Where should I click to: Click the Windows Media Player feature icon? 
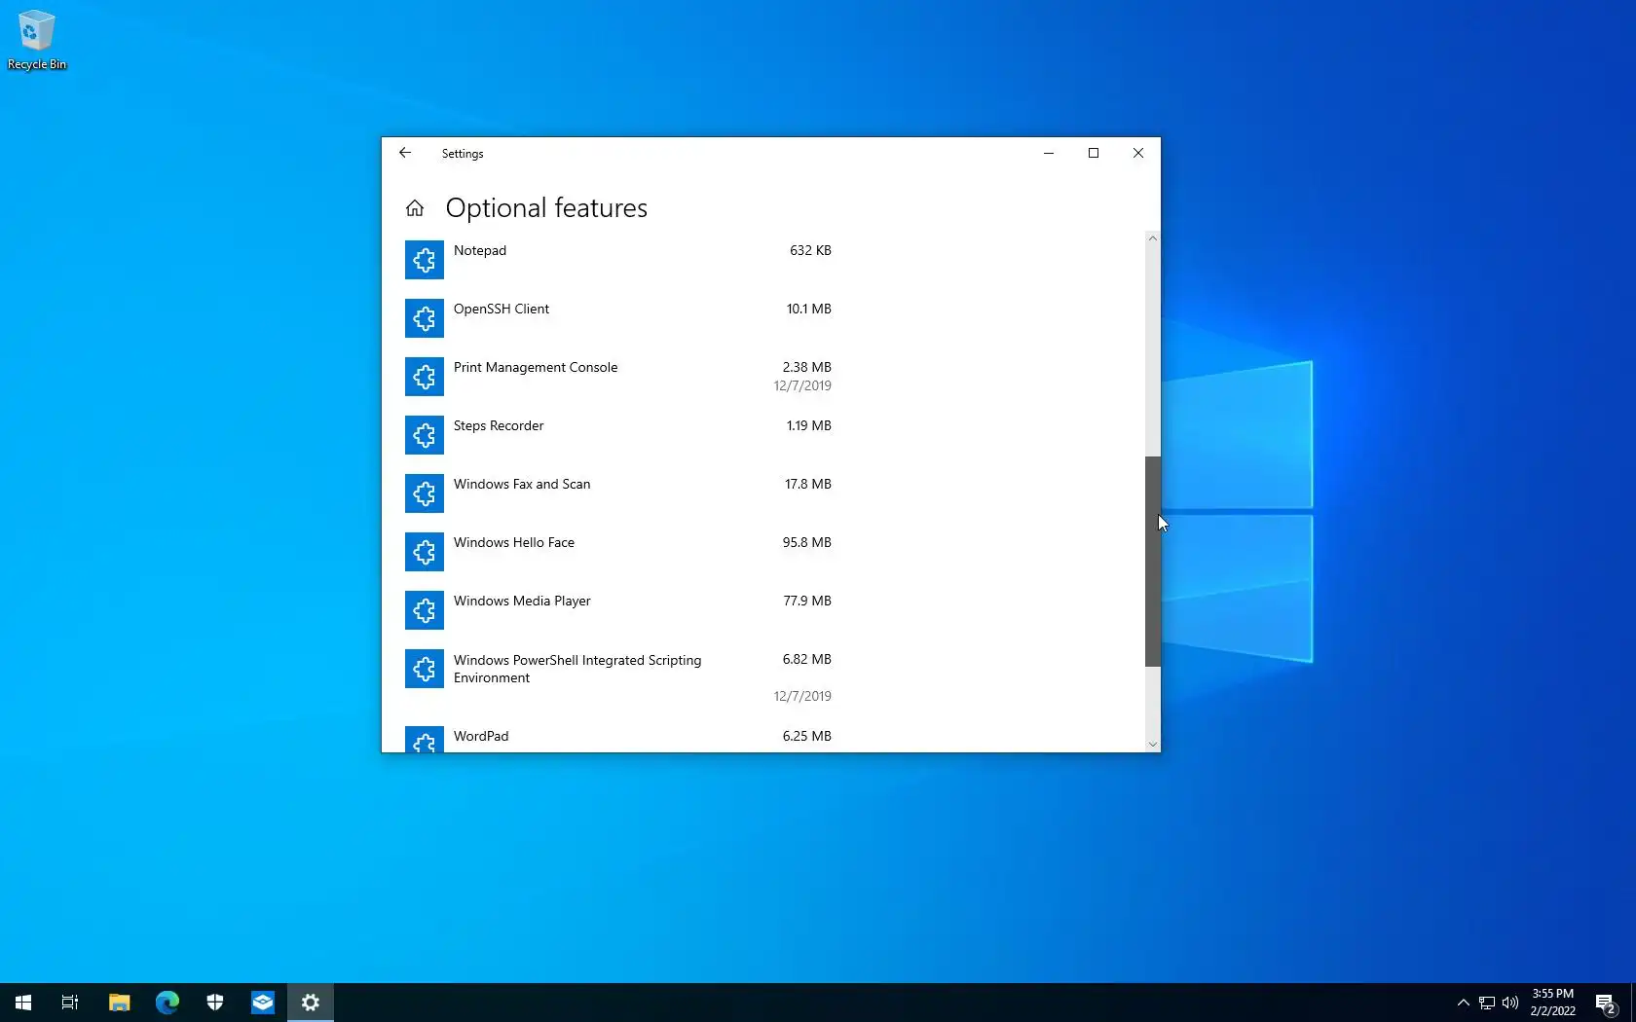tap(425, 610)
